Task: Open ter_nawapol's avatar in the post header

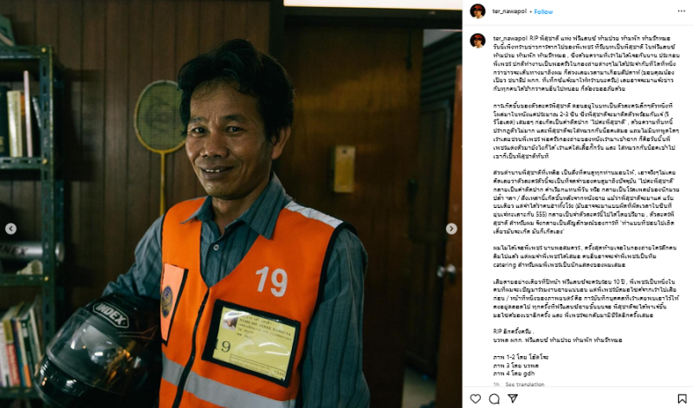Action: [477, 11]
